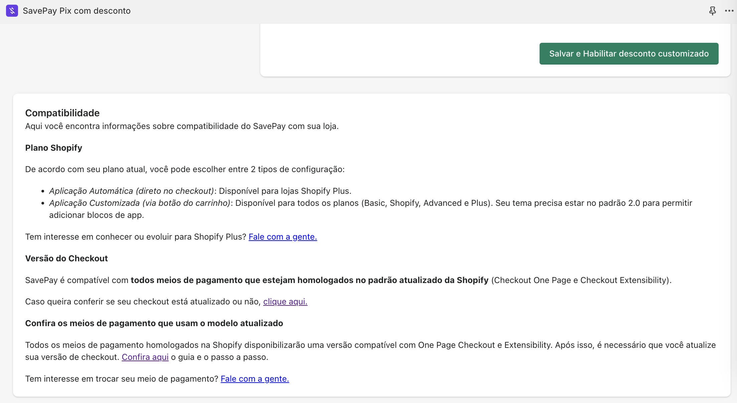Click the De acordo com seu plano atual sentence
Image resolution: width=737 pixels, height=403 pixels.
[185, 169]
